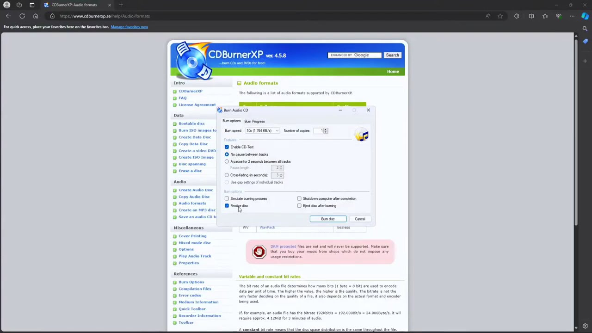Screen dimensions: 592x333
Task: Click the Google Search button
Action: (392, 55)
